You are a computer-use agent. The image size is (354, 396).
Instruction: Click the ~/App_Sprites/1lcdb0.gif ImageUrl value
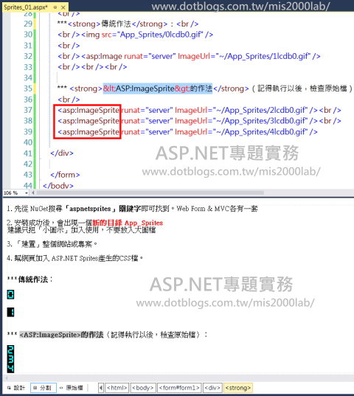click(x=263, y=56)
